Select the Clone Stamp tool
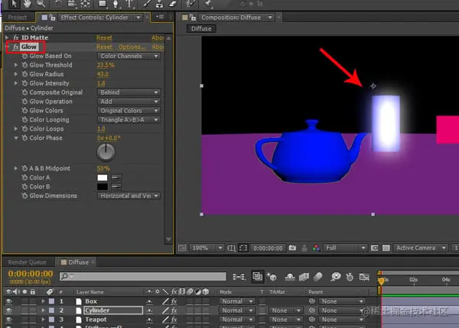Screen dimensions: 459x328 160,4
